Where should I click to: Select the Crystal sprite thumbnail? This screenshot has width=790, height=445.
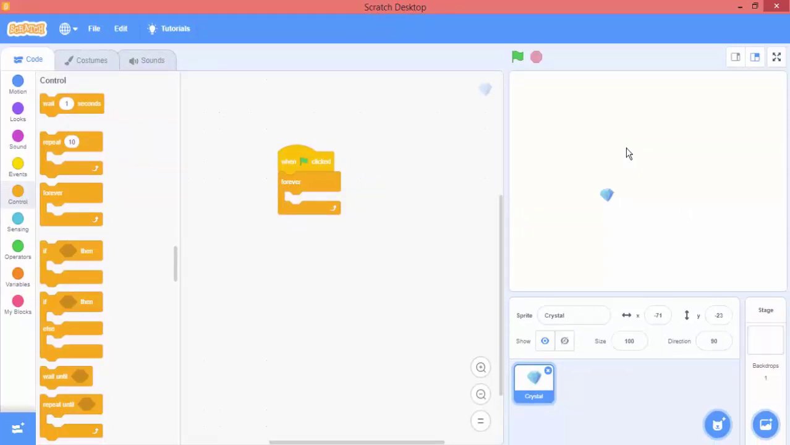point(534,384)
